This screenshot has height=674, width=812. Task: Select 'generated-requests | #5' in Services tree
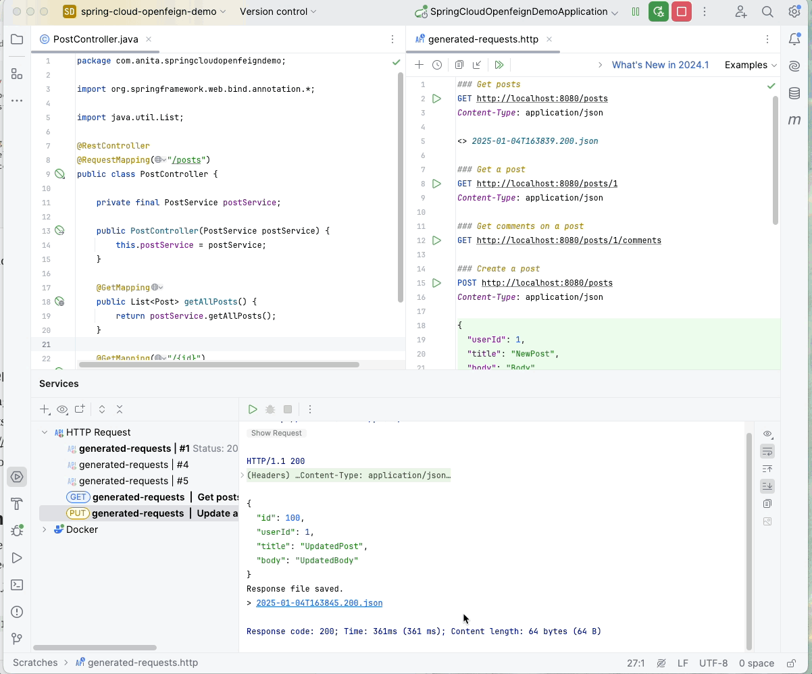coord(134,481)
